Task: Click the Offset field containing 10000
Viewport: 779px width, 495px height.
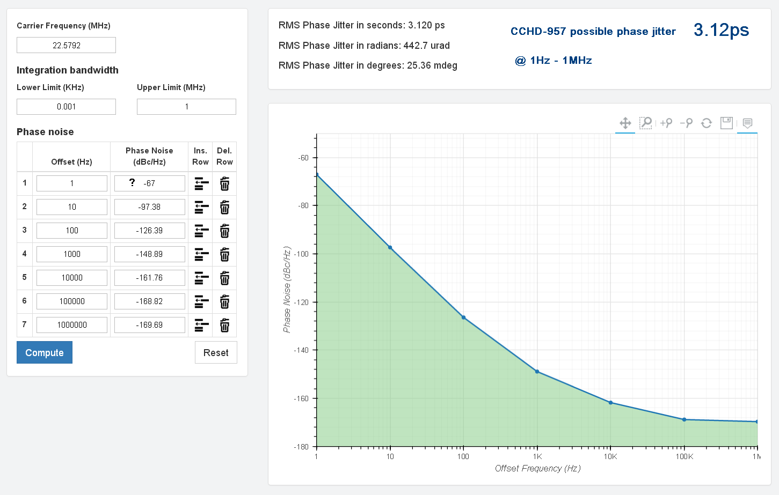Action: click(x=72, y=278)
